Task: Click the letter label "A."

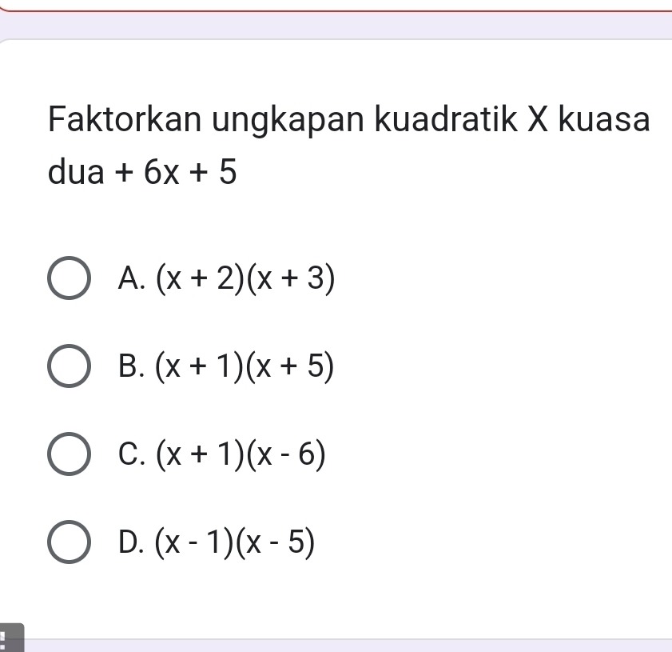Action: 129,278
